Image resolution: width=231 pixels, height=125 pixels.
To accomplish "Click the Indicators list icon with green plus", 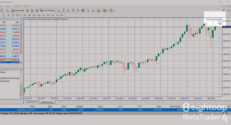I will click(98, 11).
